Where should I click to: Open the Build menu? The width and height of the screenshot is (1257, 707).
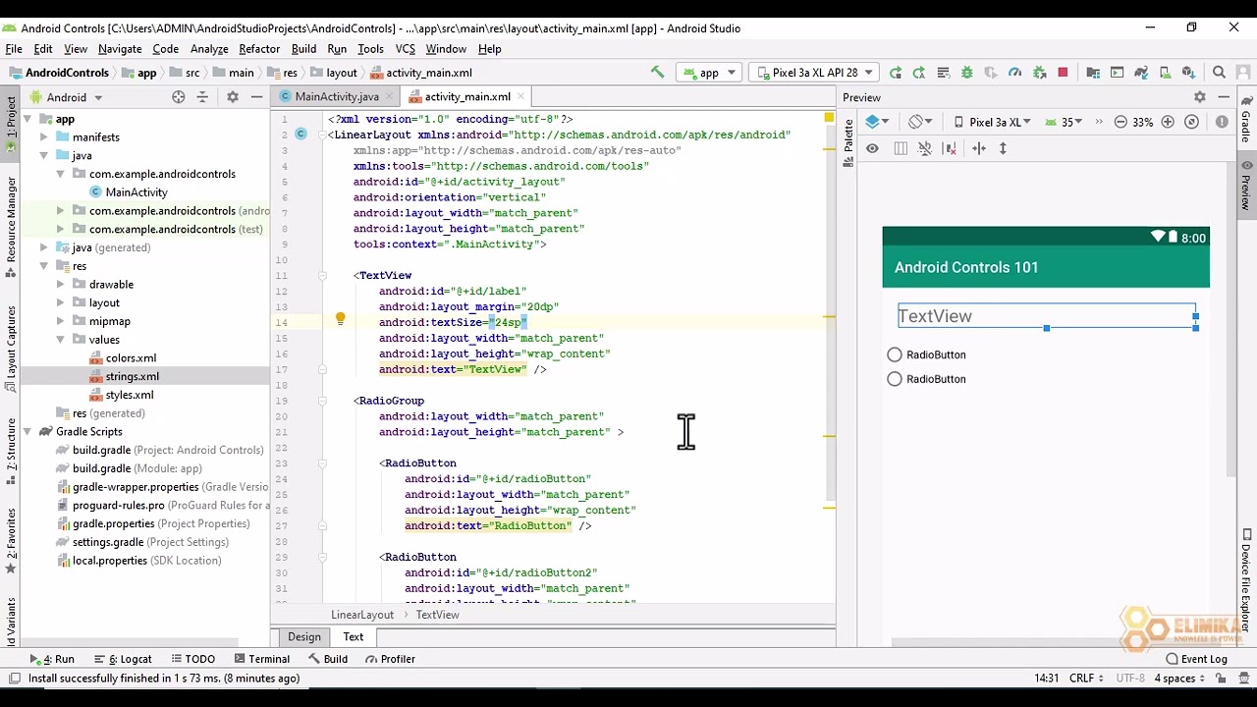(x=303, y=49)
